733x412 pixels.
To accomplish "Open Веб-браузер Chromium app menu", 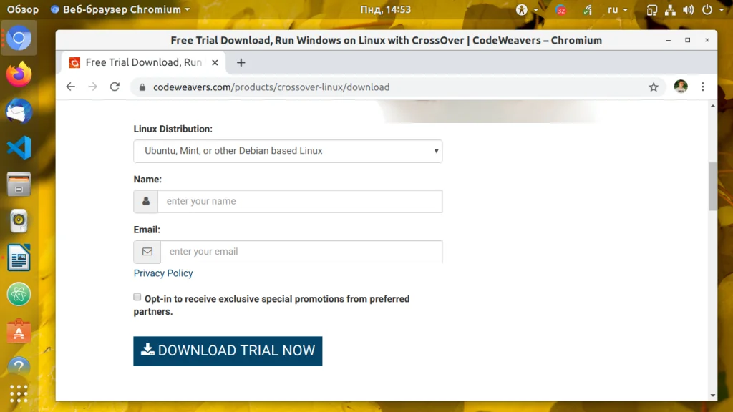I will [x=120, y=9].
